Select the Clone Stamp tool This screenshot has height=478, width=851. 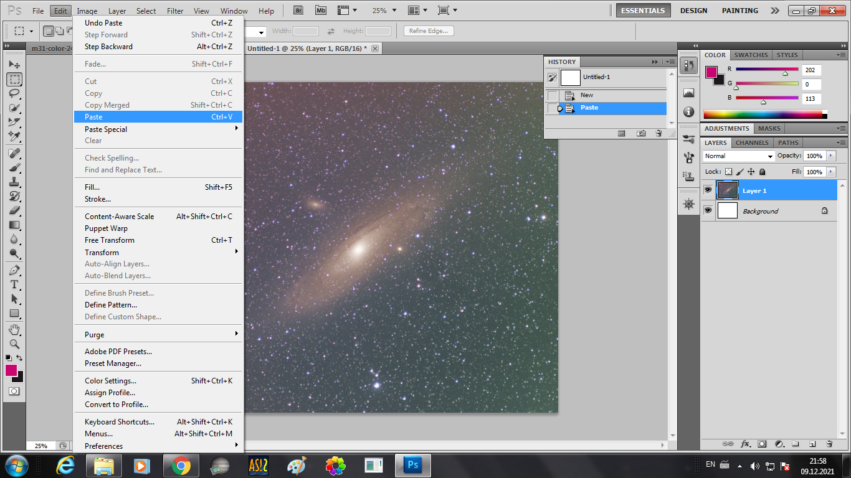(14, 182)
